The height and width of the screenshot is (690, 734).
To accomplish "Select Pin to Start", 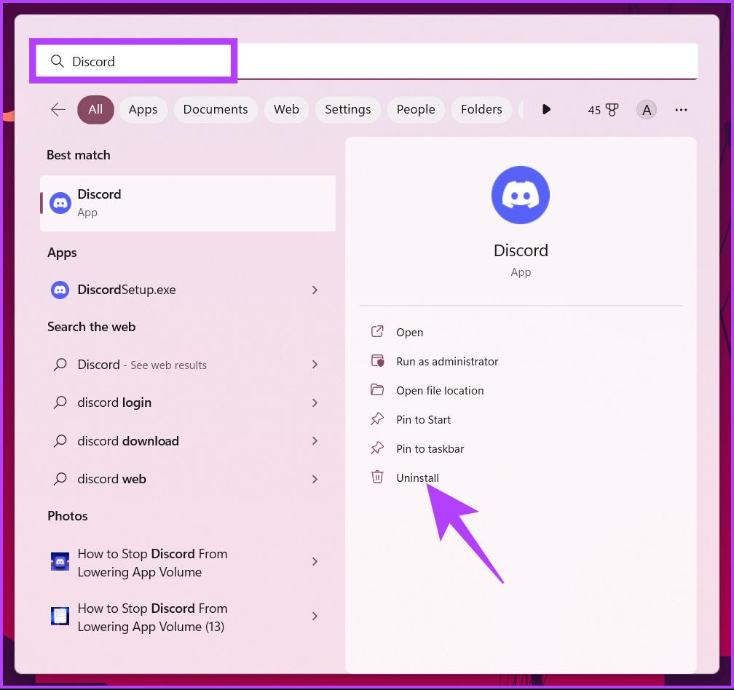I will pyautogui.click(x=423, y=419).
